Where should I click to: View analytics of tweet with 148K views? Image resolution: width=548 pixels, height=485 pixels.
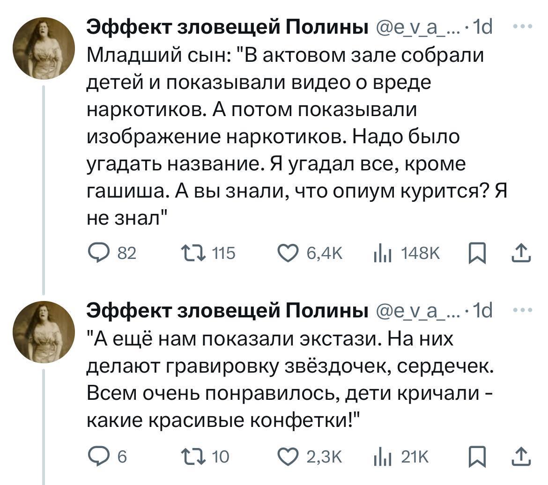380,253
